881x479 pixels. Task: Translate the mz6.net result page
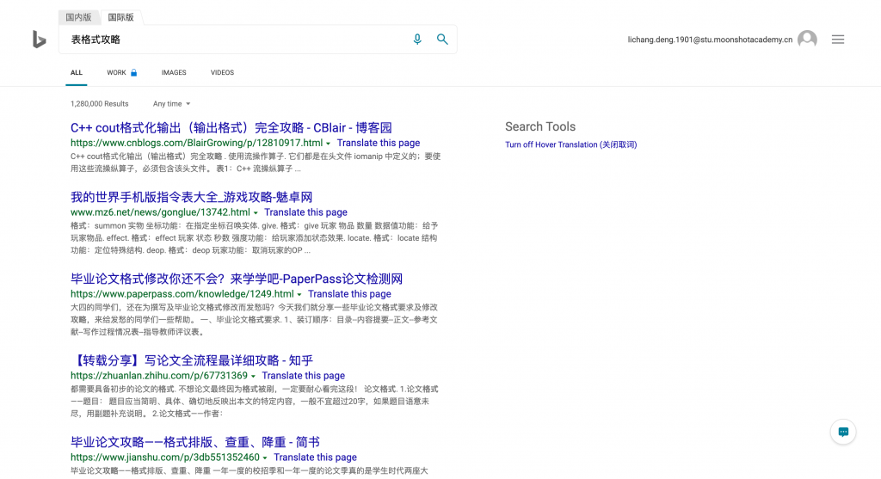[305, 212]
